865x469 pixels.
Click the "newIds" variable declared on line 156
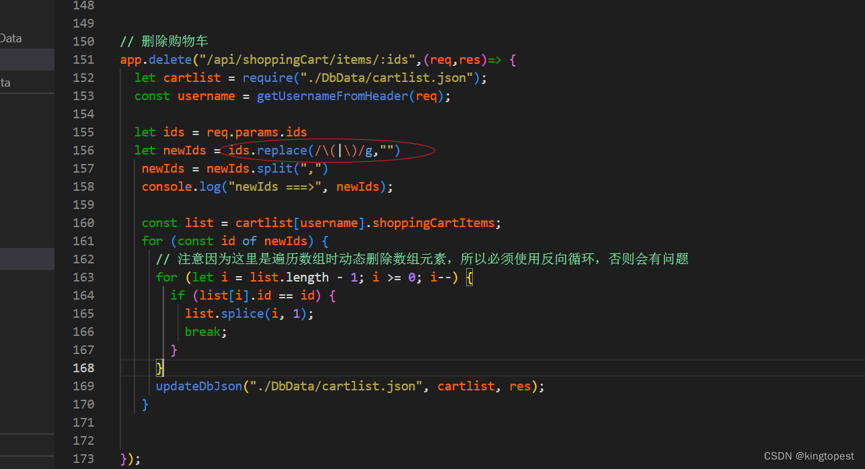click(x=185, y=151)
